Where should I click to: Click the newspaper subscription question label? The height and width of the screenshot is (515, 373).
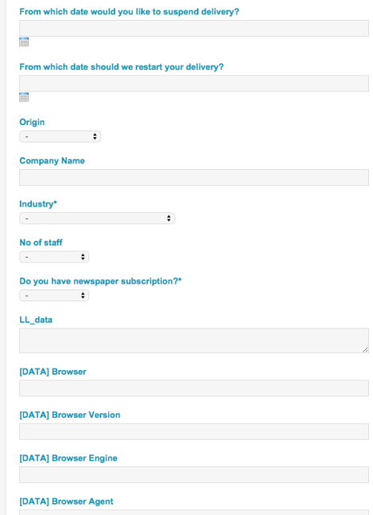tap(100, 281)
